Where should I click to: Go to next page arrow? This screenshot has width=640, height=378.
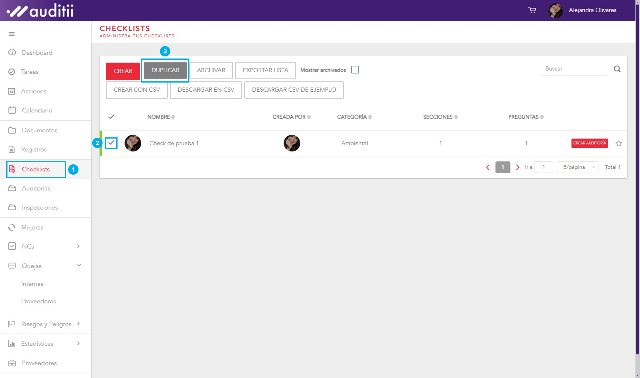517,167
